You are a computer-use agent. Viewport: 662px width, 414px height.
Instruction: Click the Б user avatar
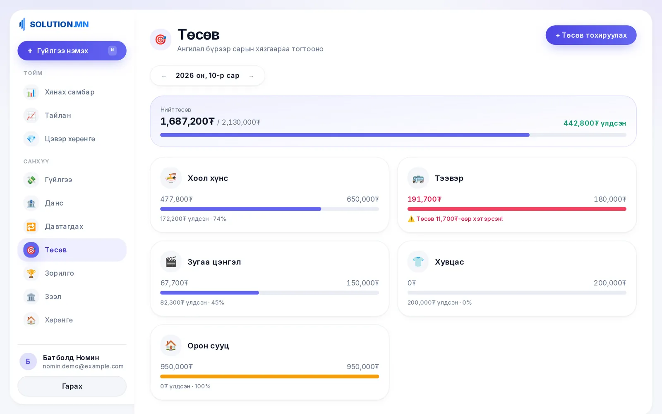pyautogui.click(x=28, y=361)
